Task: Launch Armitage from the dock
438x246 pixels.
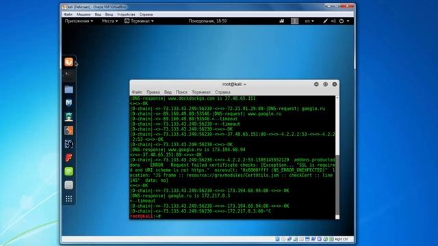Action: click(68, 117)
